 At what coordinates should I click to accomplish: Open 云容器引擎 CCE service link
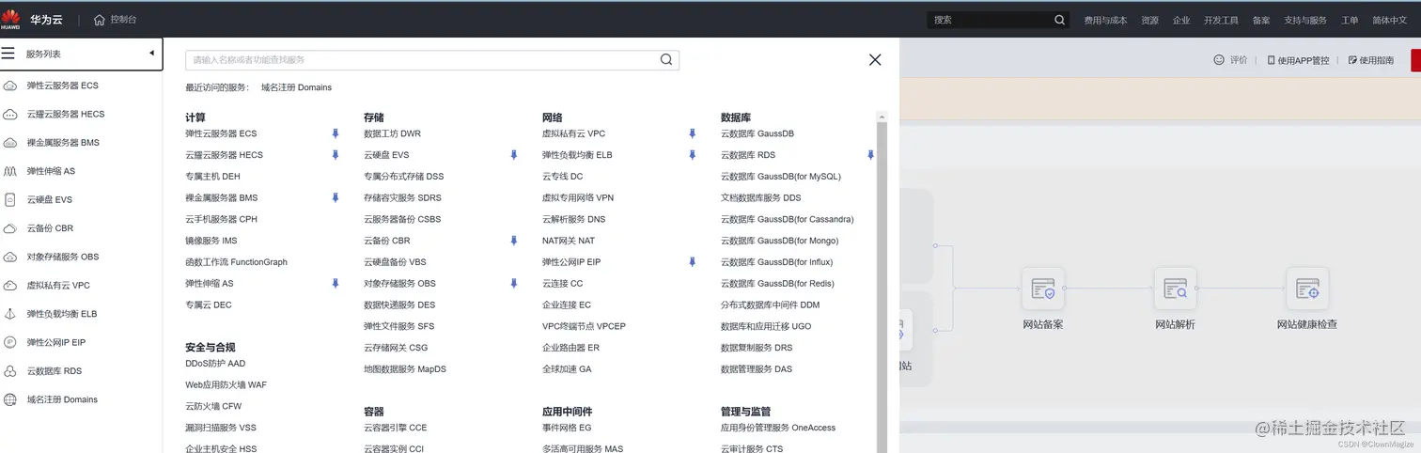(x=395, y=428)
